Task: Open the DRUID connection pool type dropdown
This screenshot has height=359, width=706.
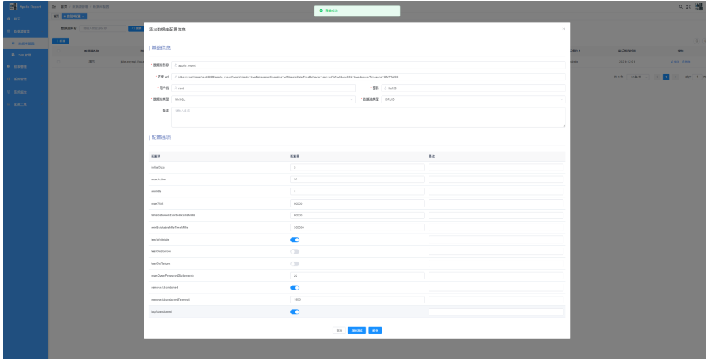Action: (x=474, y=99)
